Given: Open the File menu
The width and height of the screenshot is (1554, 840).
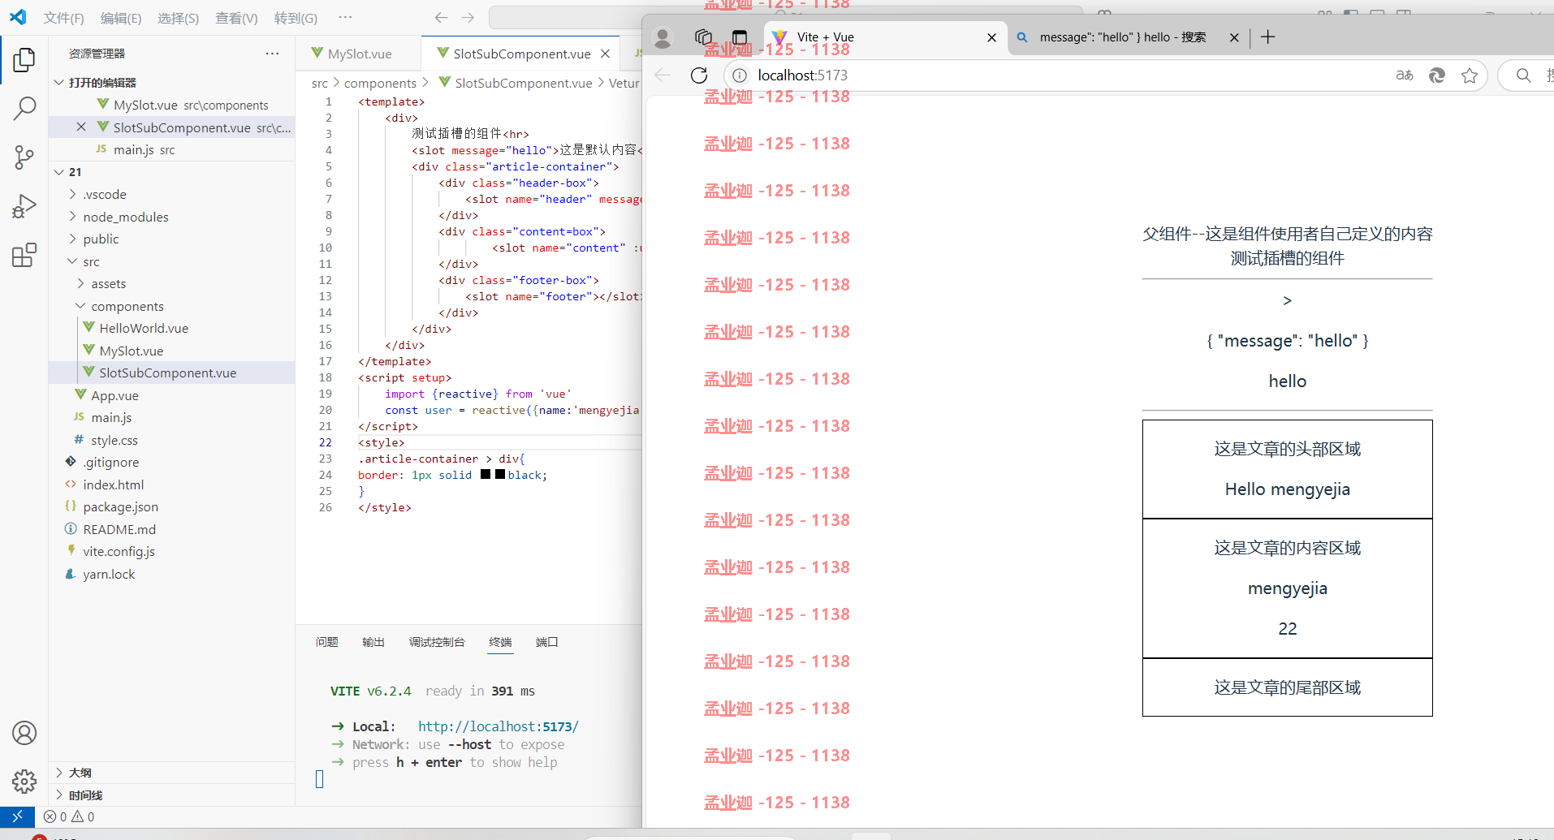Looking at the screenshot, I should point(63,18).
